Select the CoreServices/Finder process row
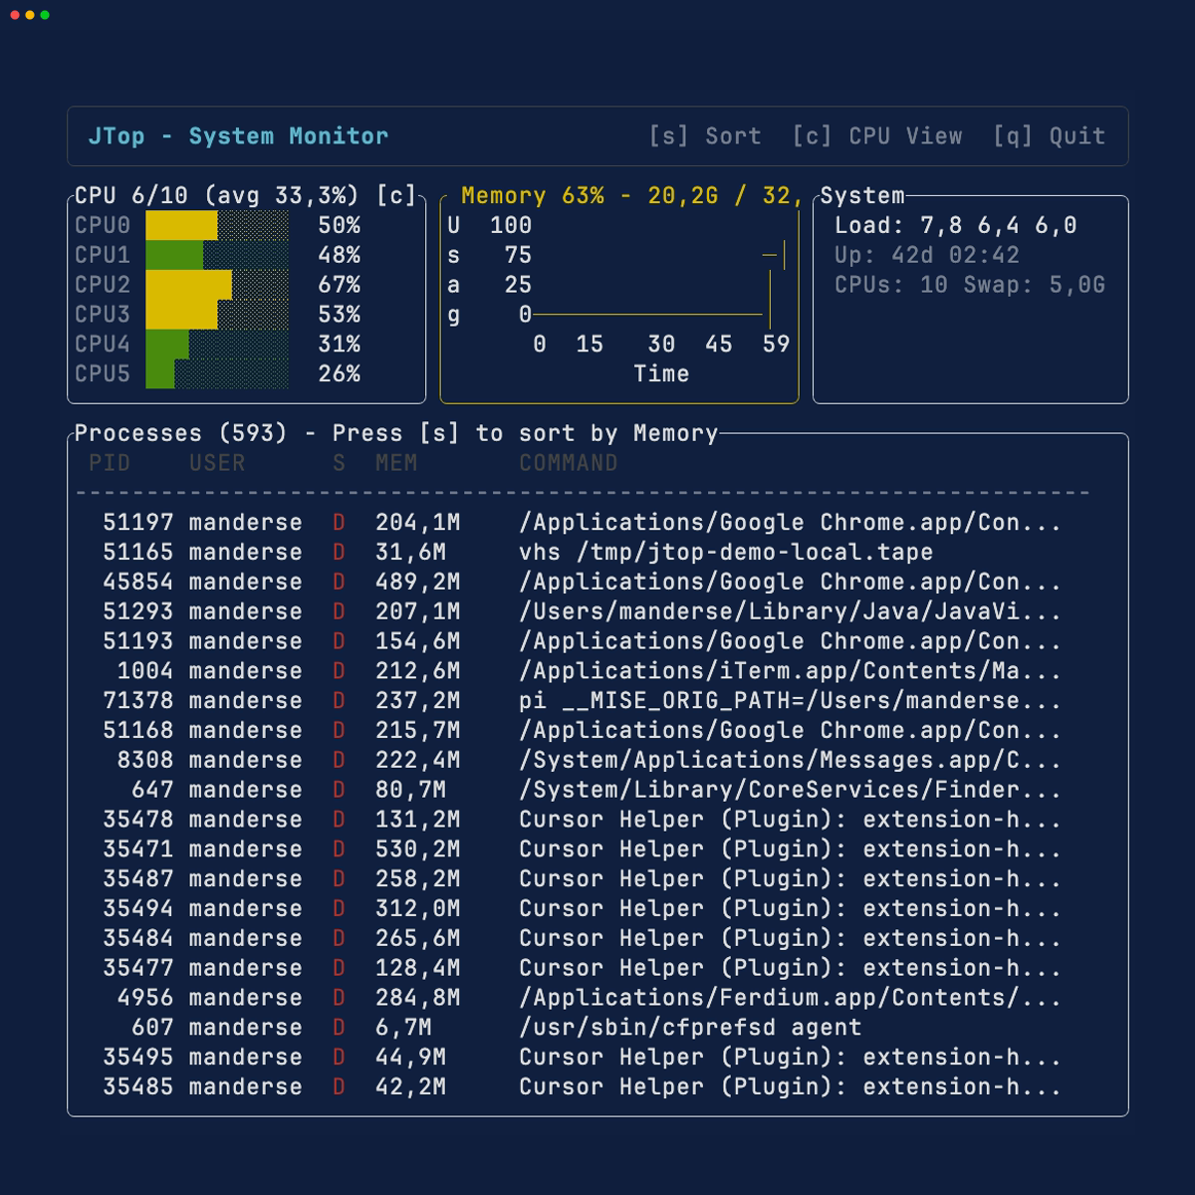 583,790
